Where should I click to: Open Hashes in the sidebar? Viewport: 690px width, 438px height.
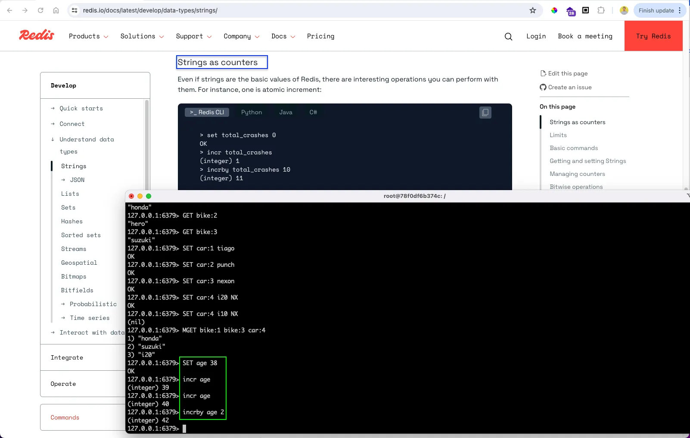(x=72, y=221)
